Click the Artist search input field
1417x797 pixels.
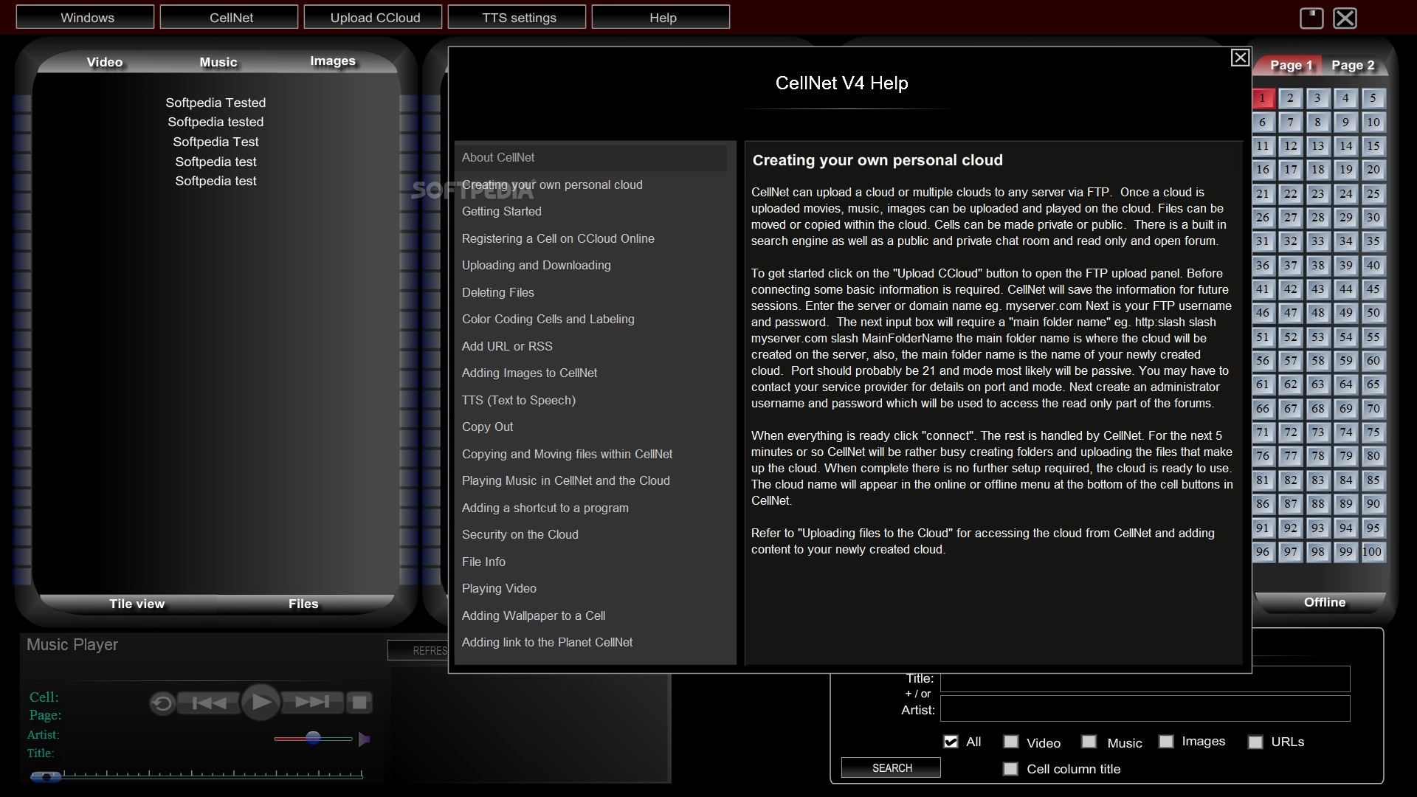[1145, 708]
